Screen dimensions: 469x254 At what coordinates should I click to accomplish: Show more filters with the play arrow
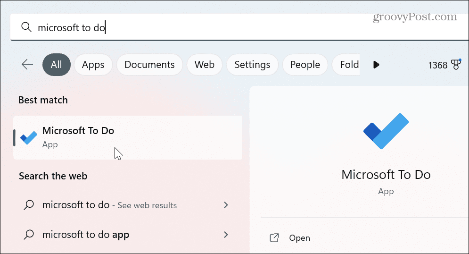point(376,65)
